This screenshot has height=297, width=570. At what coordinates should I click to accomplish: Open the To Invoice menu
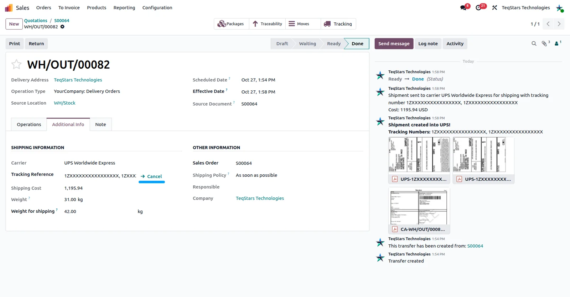pos(69,7)
